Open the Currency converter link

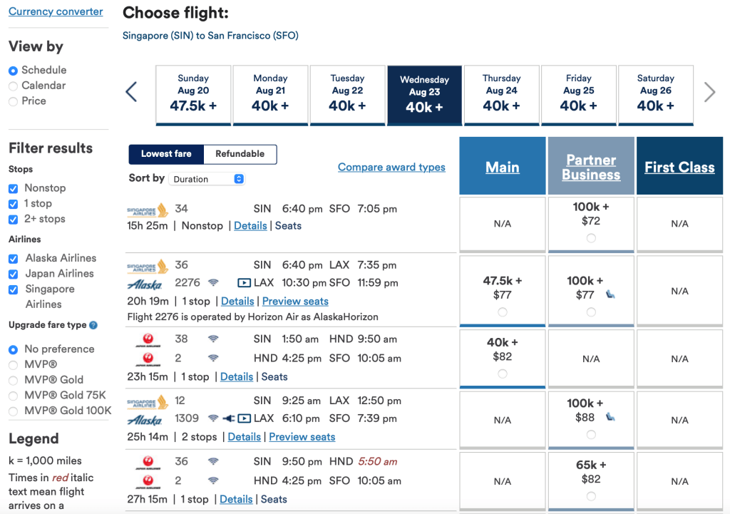(56, 11)
